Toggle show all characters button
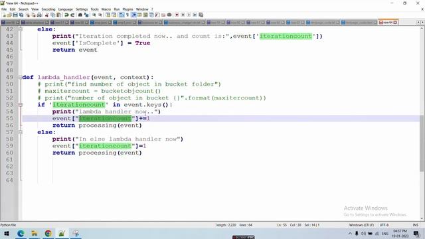The width and height of the screenshot is (425, 239). tap(127, 15)
